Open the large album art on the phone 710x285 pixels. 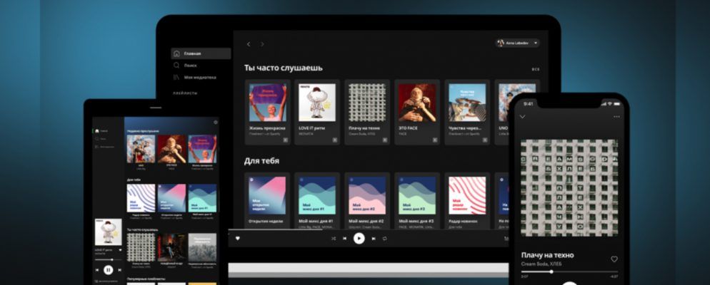pyautogui.click(x=569, y=187)
